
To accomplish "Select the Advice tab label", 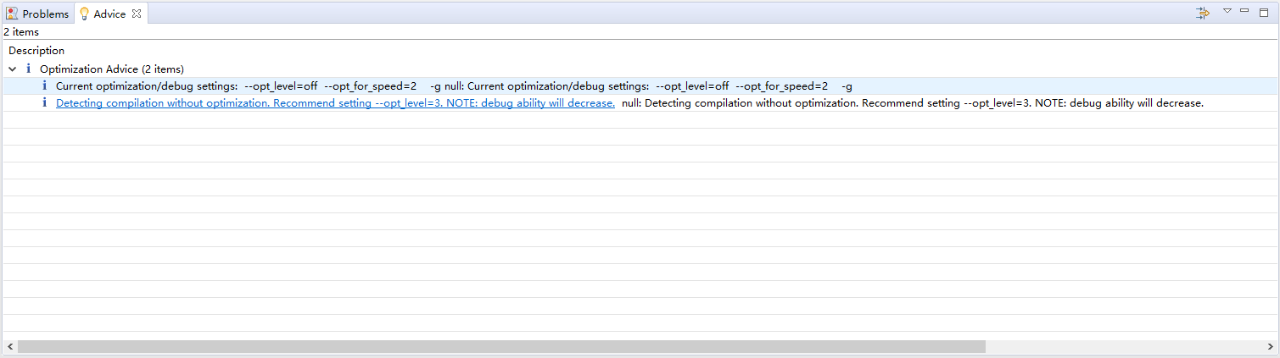I will tap(109, 14).
